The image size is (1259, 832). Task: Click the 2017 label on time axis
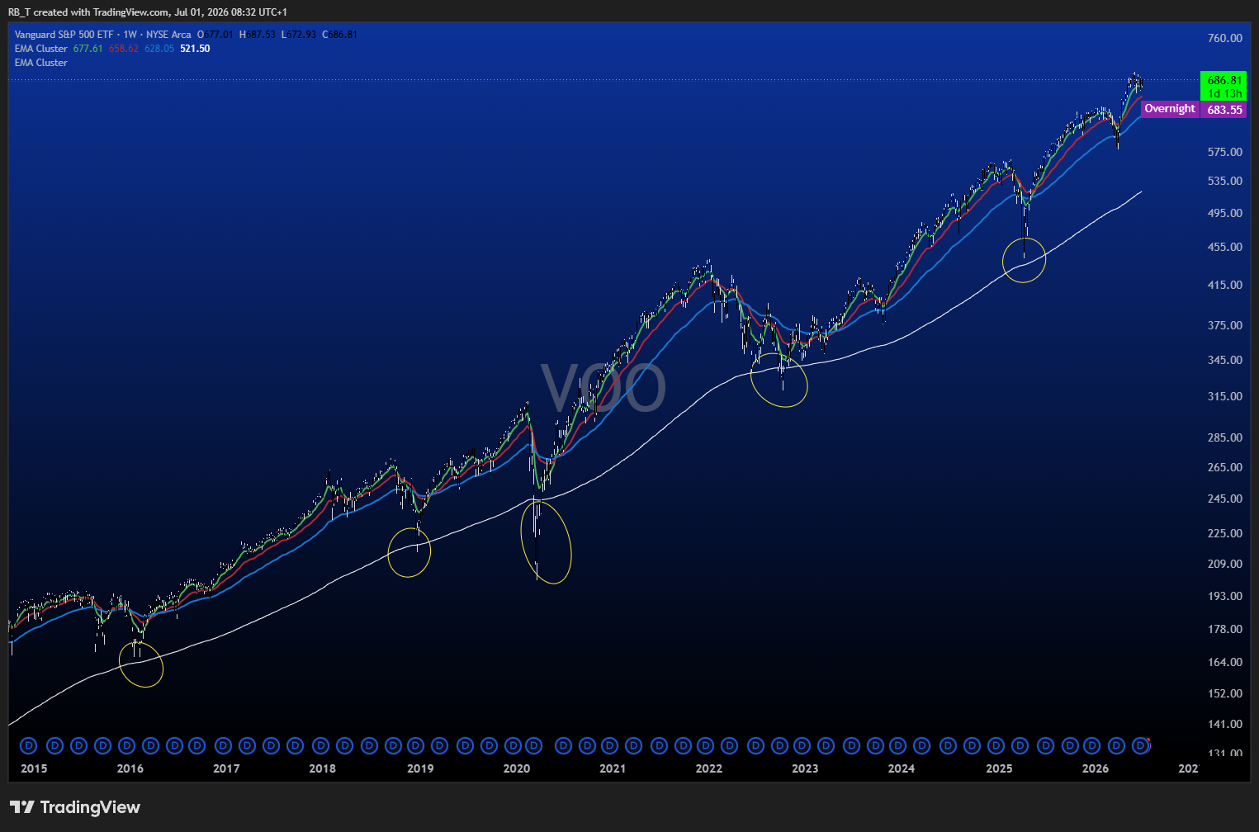click(x=226, y=768)
